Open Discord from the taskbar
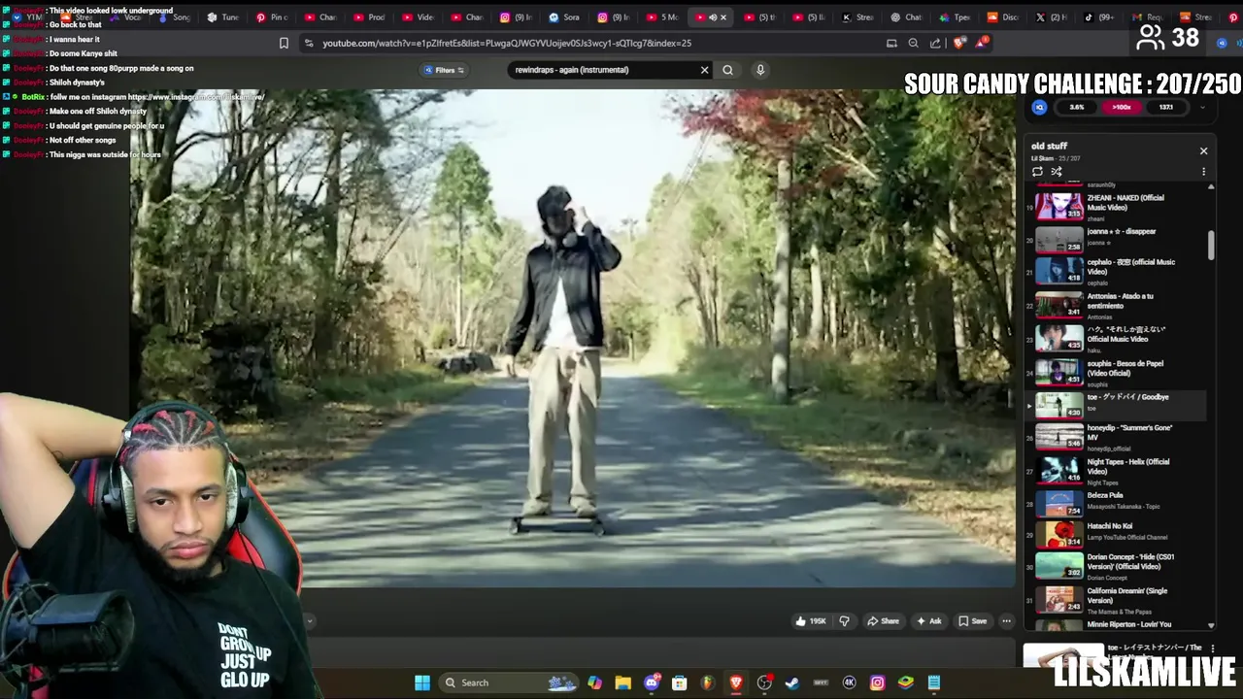Screen dimensions: 1243x699 [652, 682]
